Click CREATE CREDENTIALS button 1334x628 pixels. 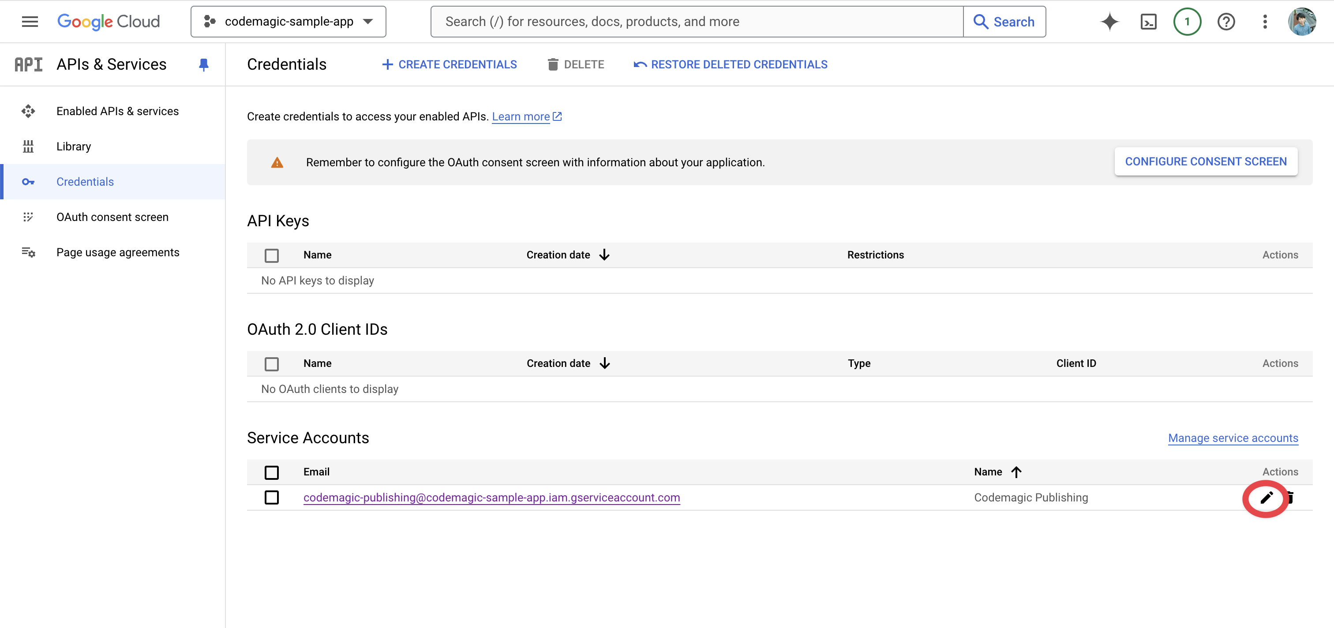pyautogui.click(x=449, y=64)
